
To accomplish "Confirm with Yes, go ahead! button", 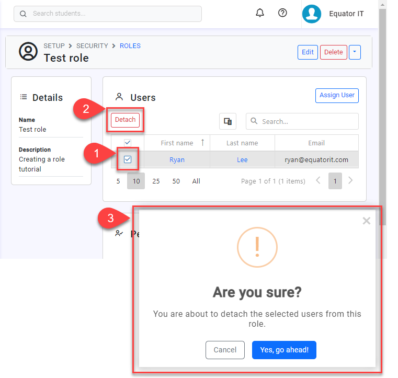I will tap(284, 350).
